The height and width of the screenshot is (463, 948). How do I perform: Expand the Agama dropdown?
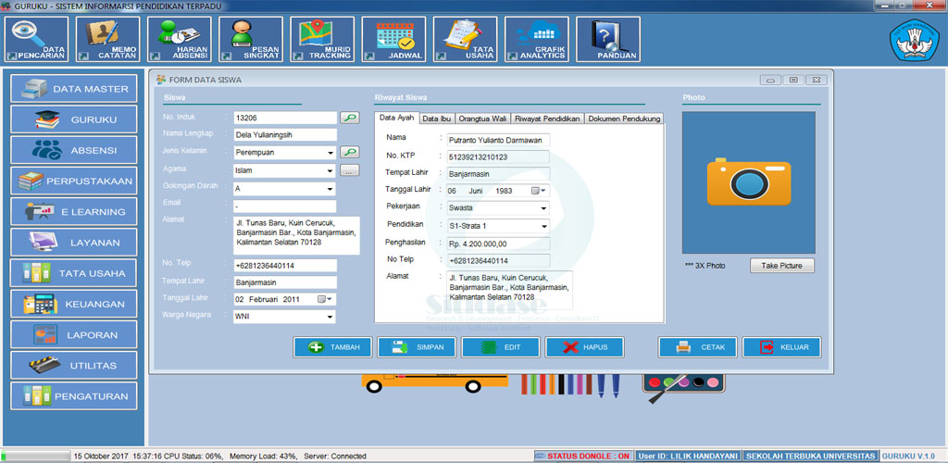click(331, 171)
